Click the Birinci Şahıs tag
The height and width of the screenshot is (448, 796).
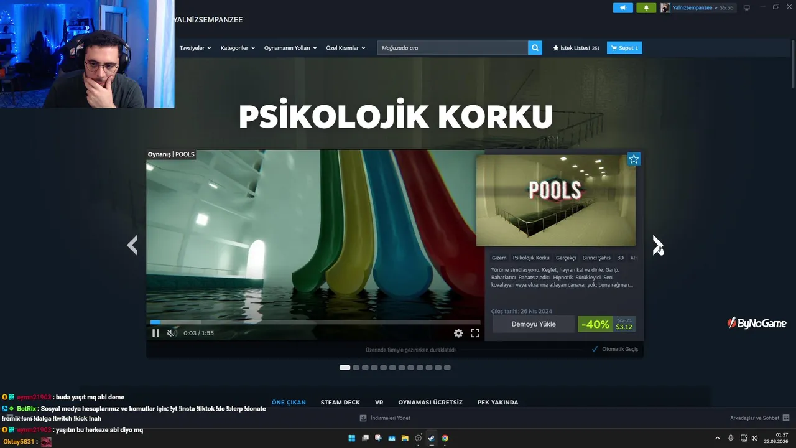tap(596, 258)
